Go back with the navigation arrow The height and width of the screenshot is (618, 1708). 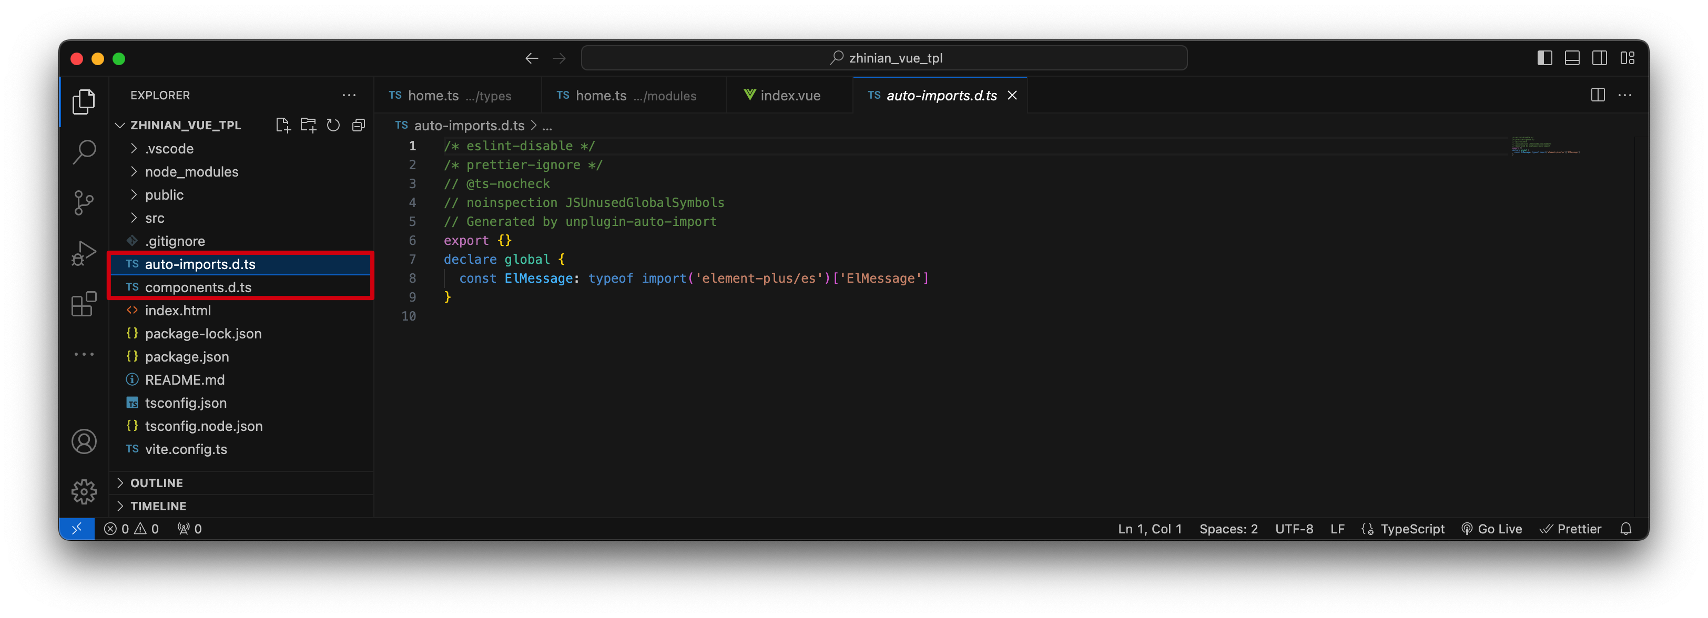pos(531,58)
